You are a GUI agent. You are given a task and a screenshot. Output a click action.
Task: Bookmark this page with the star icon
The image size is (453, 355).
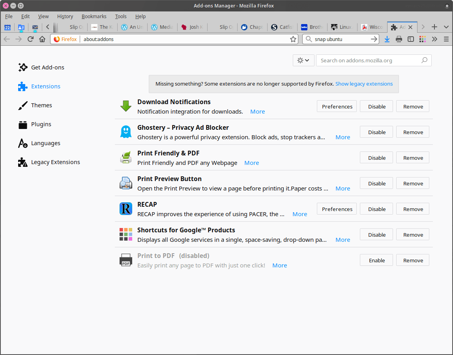293,39
